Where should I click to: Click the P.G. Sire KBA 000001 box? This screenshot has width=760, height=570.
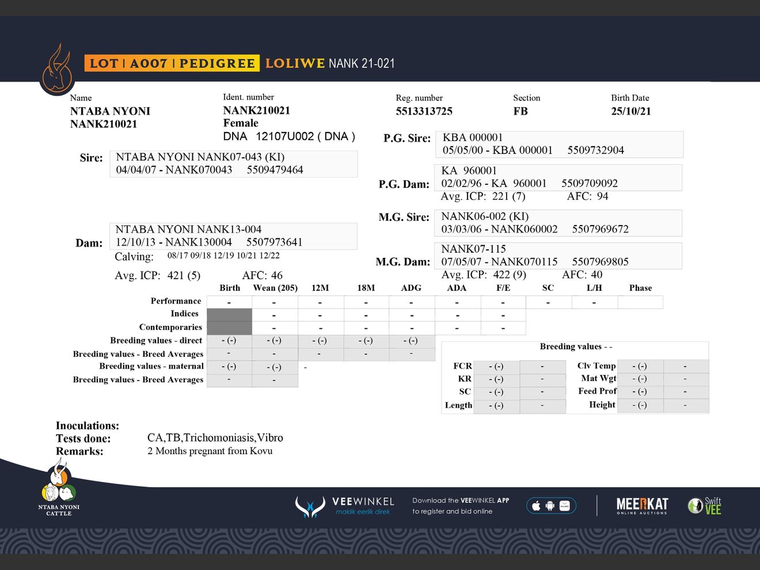point(558,144)
